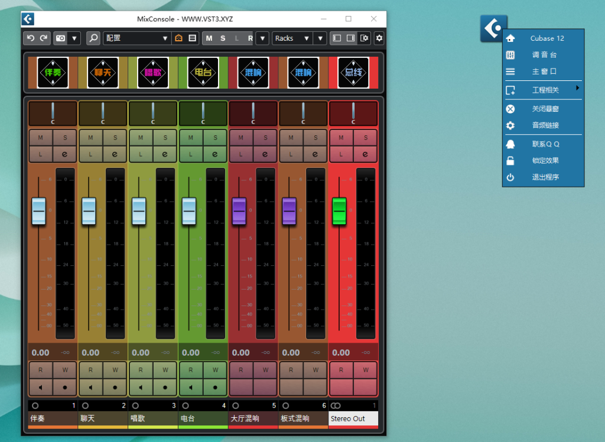This screenshot has width=605, height=442.
Task: Open the e button on 聊天 channel
Action: click(x=115, y=154)
